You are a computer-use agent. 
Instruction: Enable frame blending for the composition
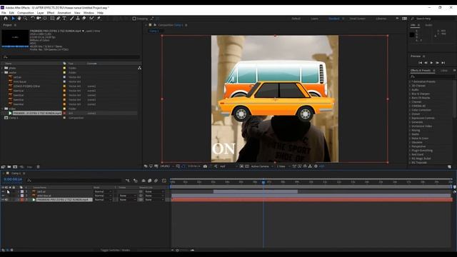coord(149,181)
